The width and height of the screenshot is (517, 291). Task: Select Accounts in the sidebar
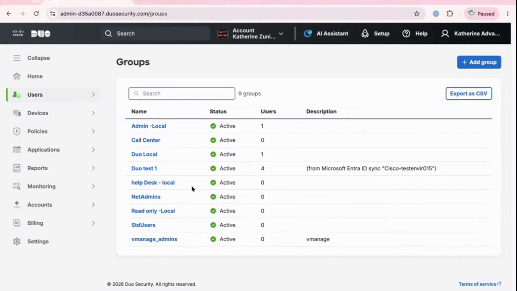point(54,205)
